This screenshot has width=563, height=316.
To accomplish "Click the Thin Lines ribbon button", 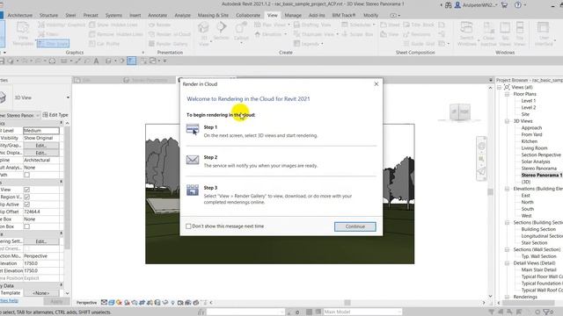I will tap(53, 43).
